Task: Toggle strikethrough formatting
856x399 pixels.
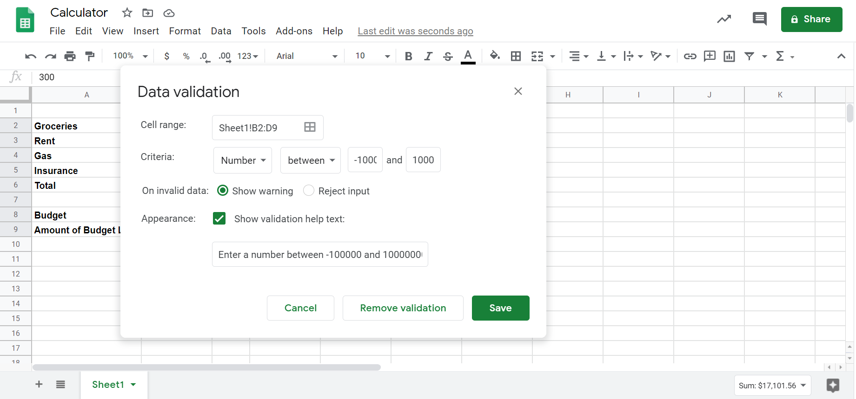Action: (x=448, y=56)
